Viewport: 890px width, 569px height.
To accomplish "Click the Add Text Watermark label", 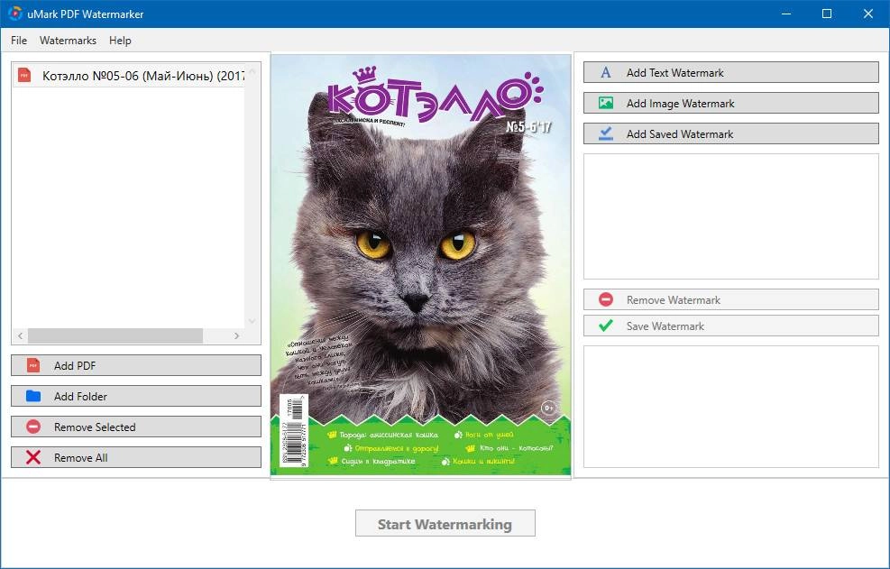I will [674, 73].
